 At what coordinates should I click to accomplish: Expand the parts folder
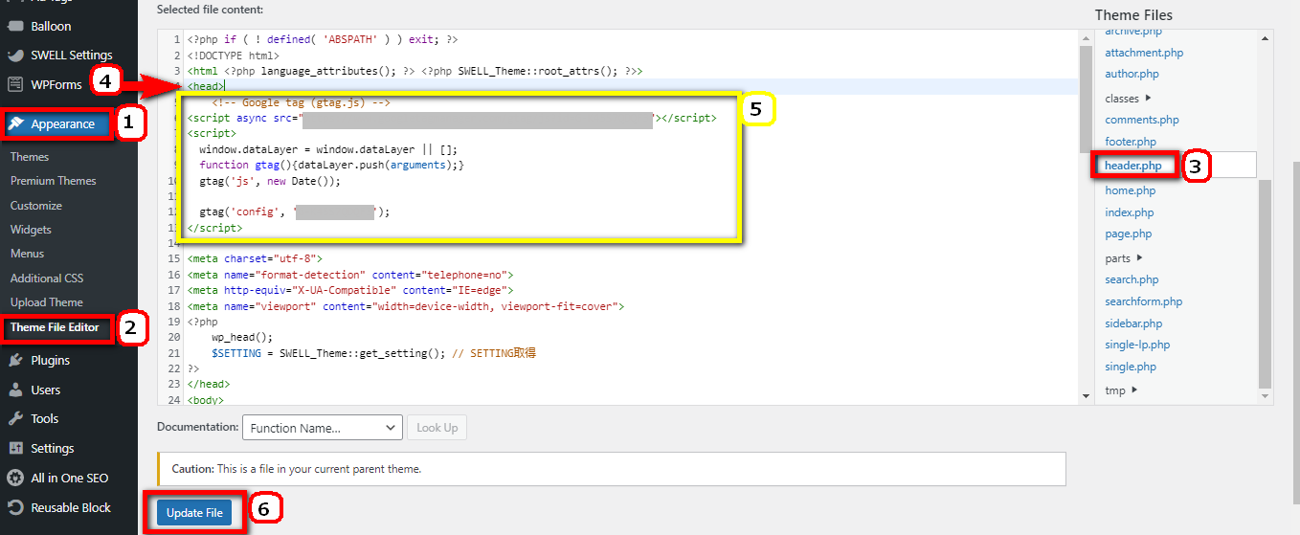(x=1139, y=258)
